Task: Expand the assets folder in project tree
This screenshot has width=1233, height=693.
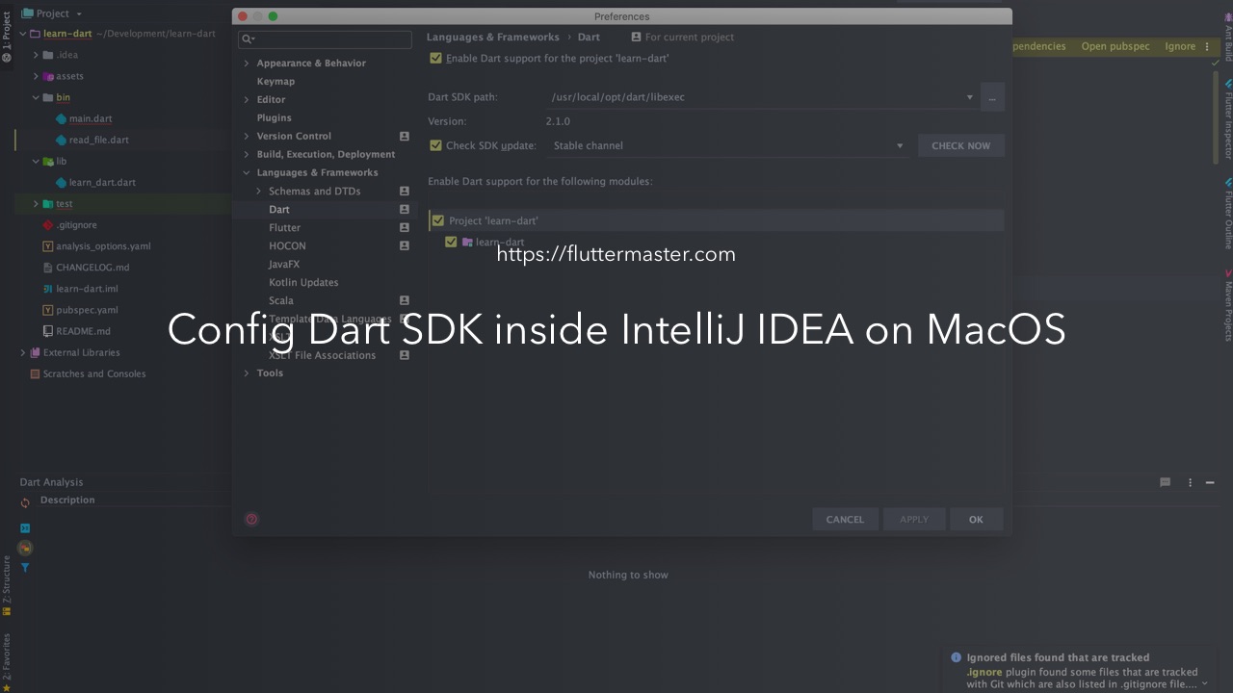Action: click(x=36, y=76)
